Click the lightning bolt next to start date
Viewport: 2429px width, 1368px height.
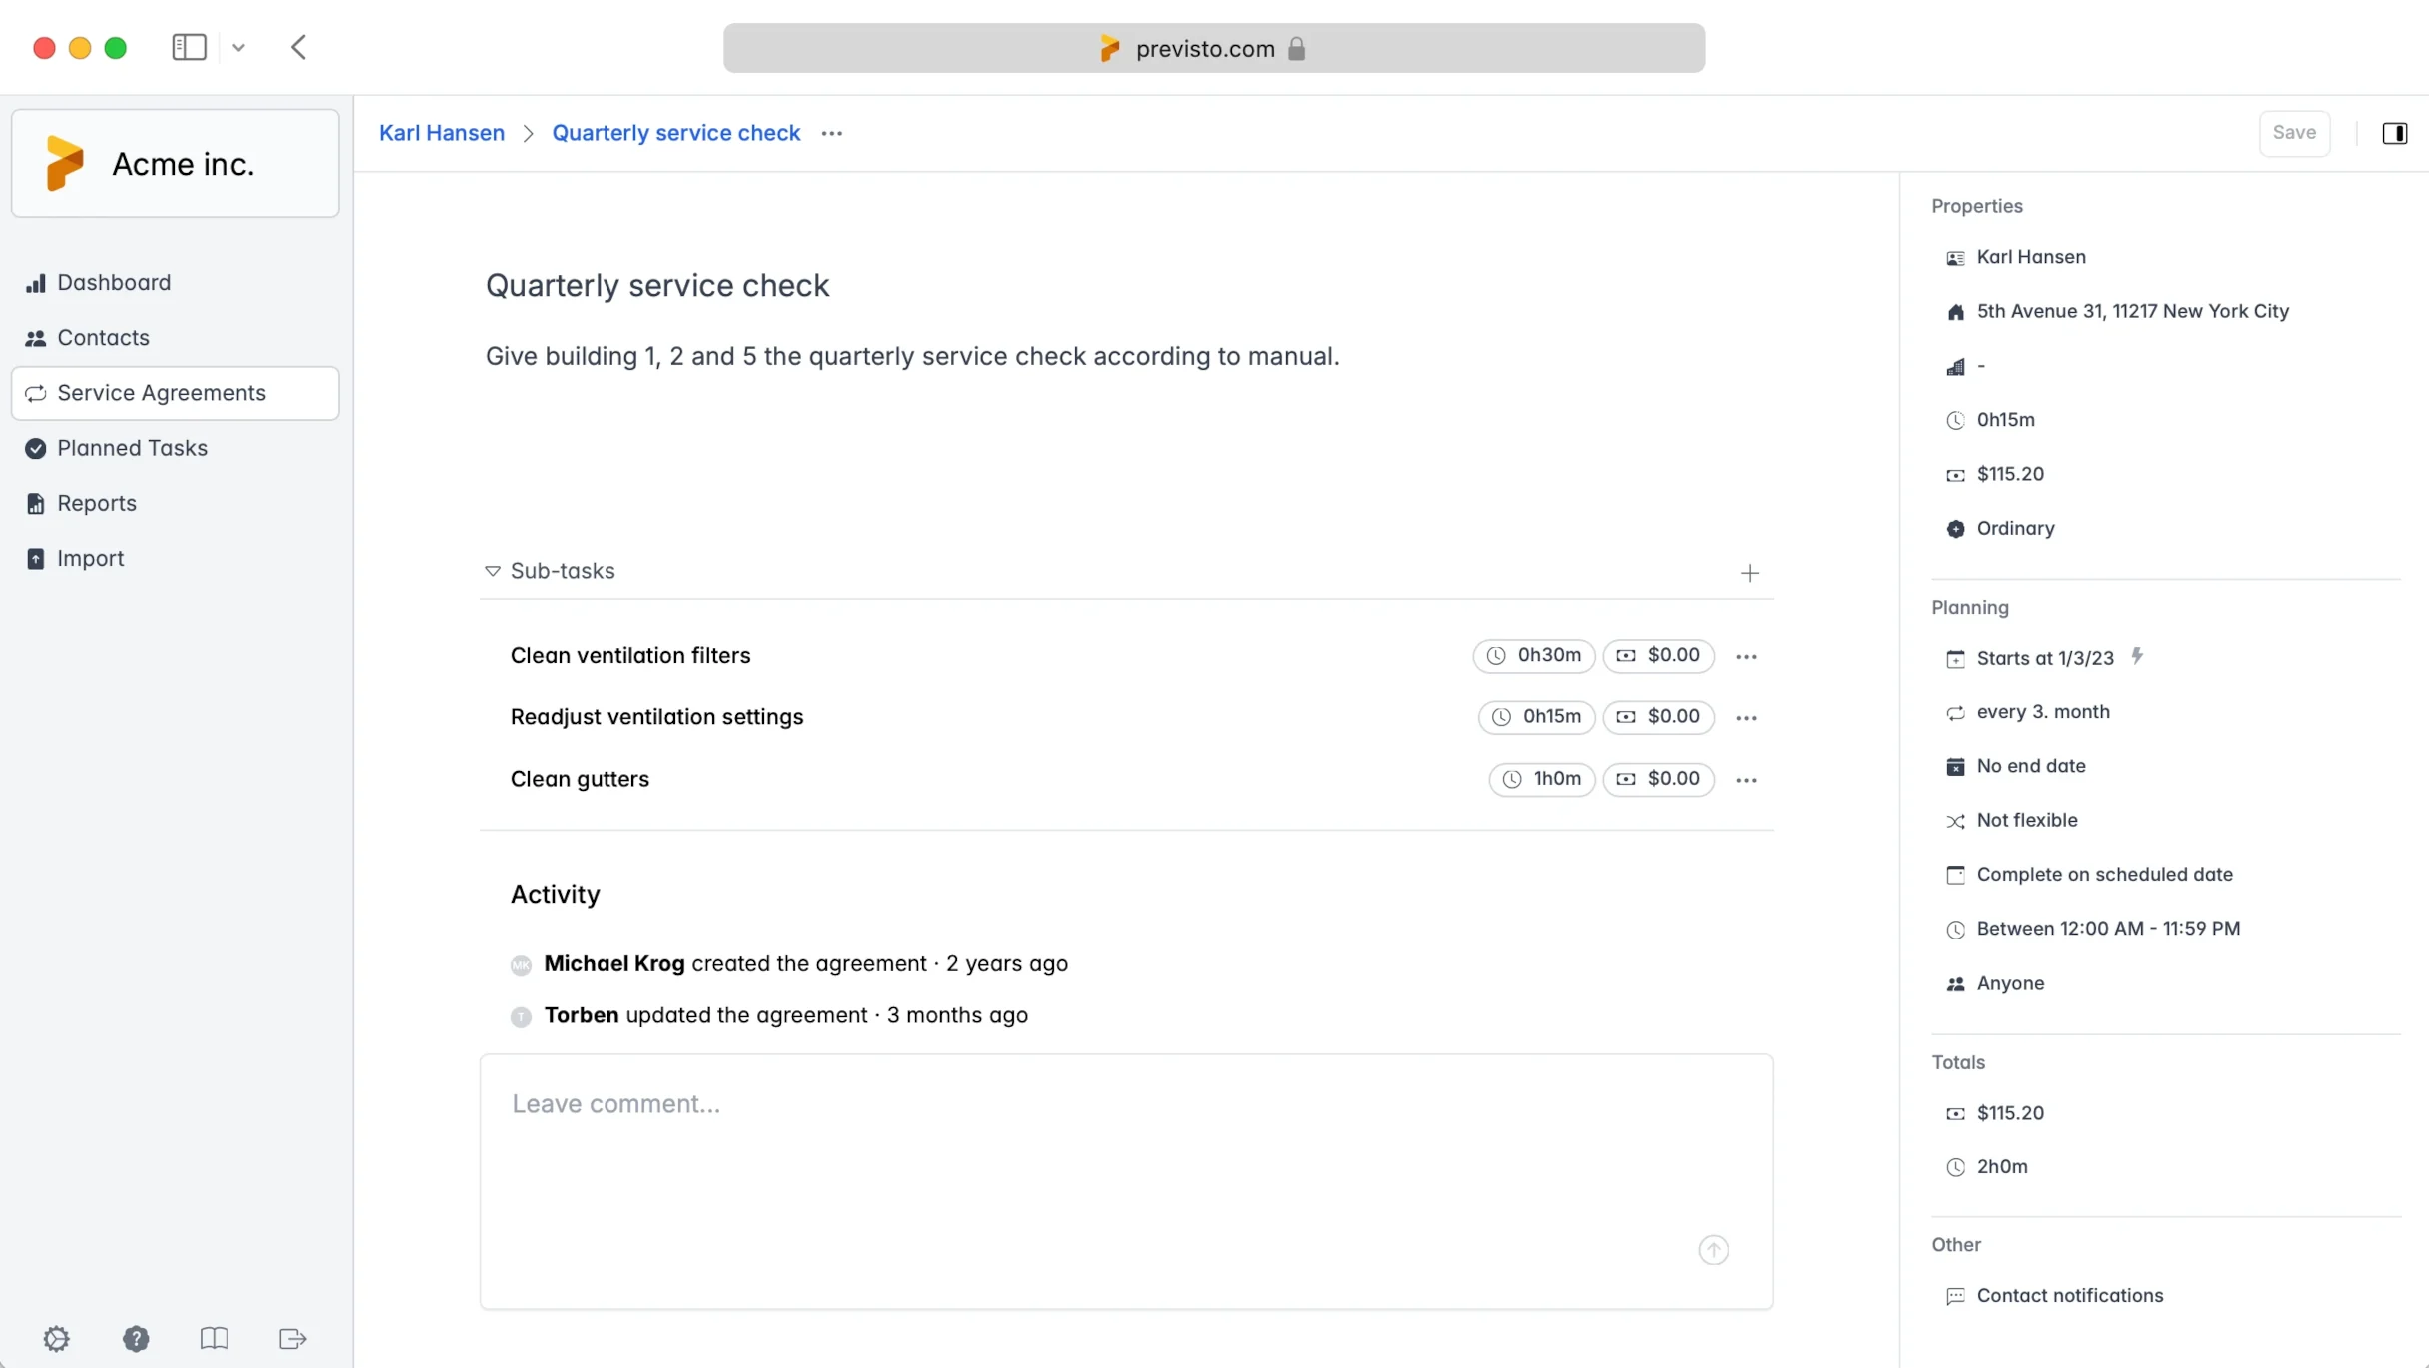pos(2137,656)
